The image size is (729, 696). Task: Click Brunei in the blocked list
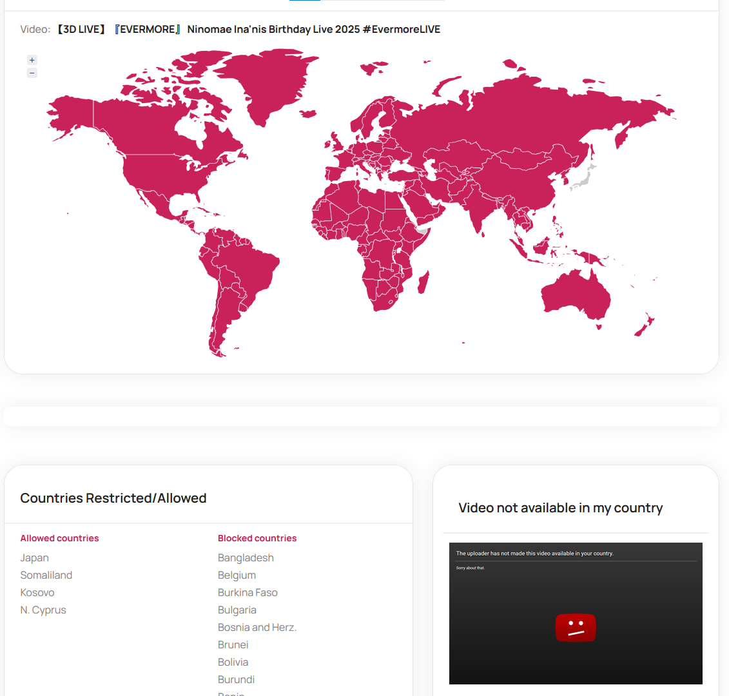point(233,645)
